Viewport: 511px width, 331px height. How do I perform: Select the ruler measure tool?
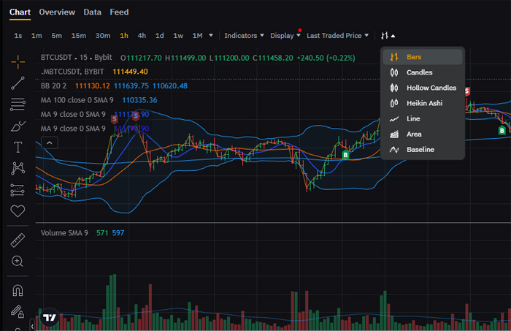tap(18, 240)
